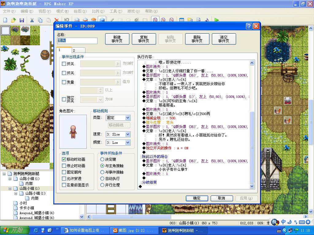Image resolution: width=314 pixels, height=235 pixels.
Task: Click the Copy toolbar icon
Action: tap(40, 20)
